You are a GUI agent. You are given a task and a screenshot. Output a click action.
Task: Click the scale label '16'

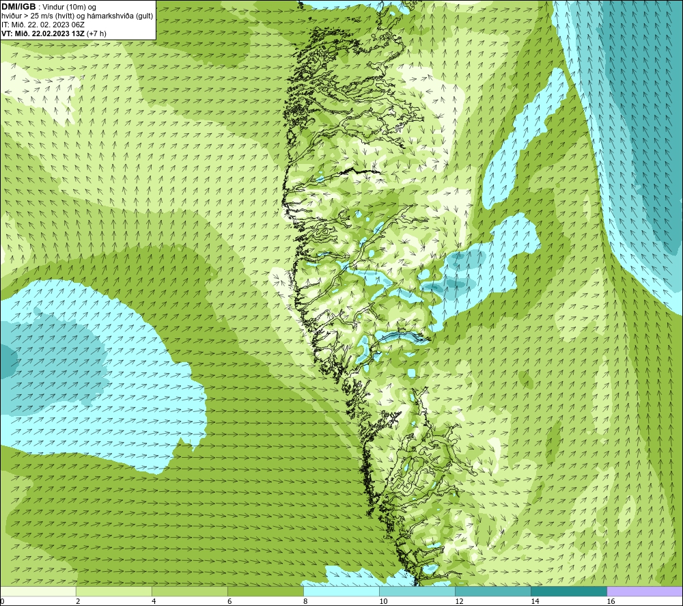(611, 602)
